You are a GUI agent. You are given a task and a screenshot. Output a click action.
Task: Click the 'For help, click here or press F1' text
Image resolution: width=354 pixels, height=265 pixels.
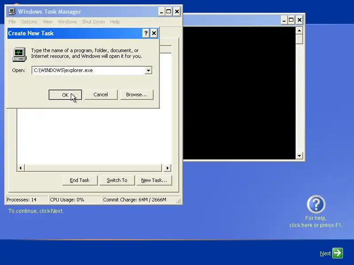tap(316, 222)
